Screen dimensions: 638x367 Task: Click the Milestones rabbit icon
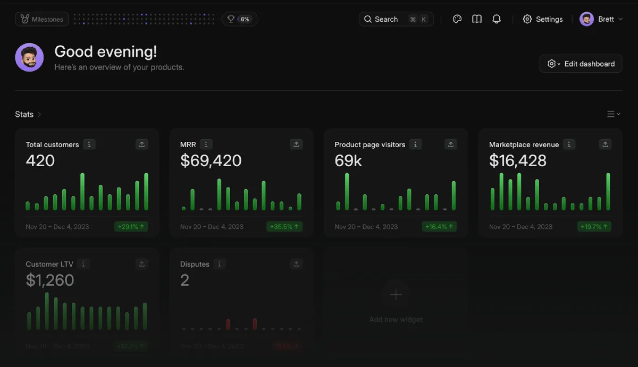click(25, 19)
